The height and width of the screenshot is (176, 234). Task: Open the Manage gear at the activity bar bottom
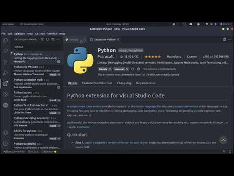point(5,144)
